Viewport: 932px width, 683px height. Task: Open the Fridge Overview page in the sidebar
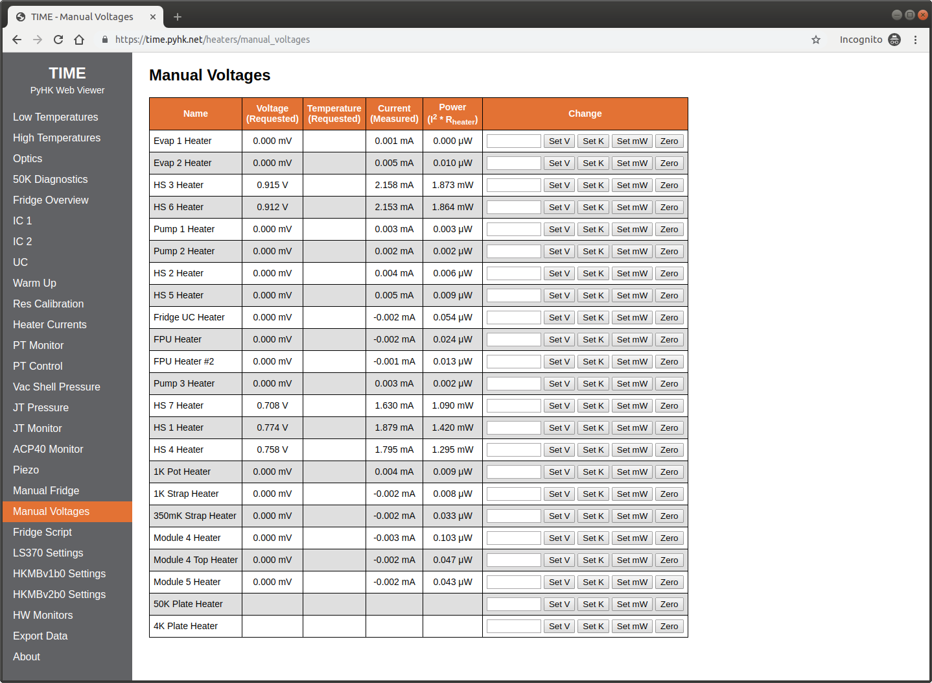[x=51, y=200]
